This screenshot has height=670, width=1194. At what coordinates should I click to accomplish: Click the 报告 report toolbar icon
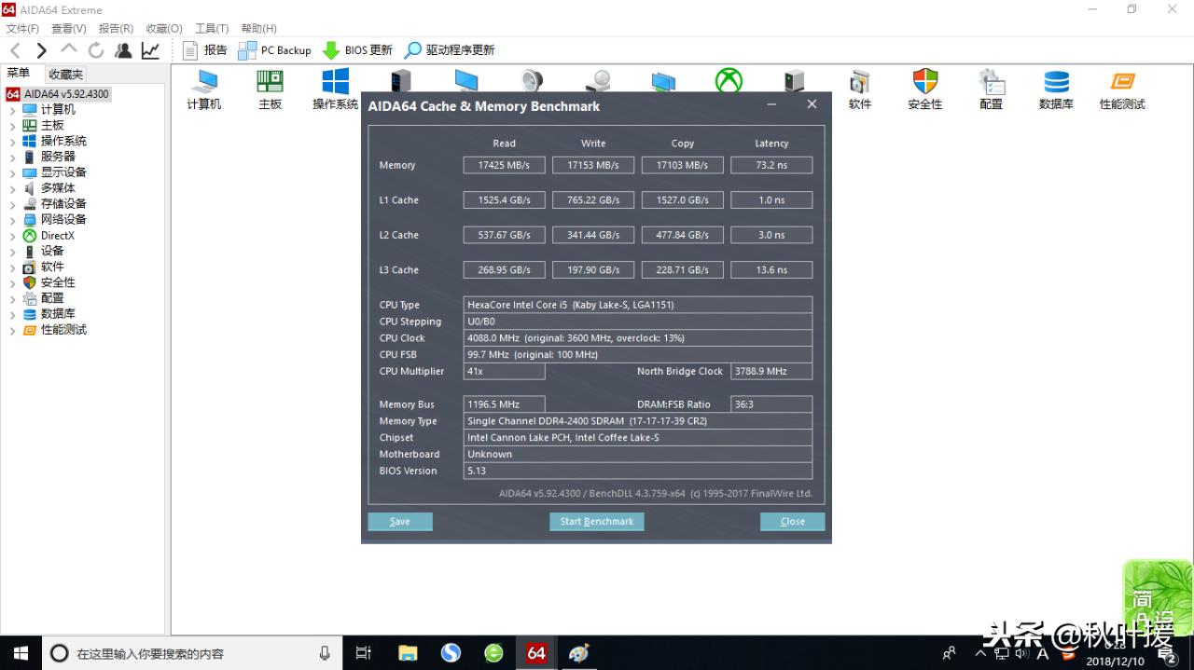pyautogui.click(x=204, y=50)
